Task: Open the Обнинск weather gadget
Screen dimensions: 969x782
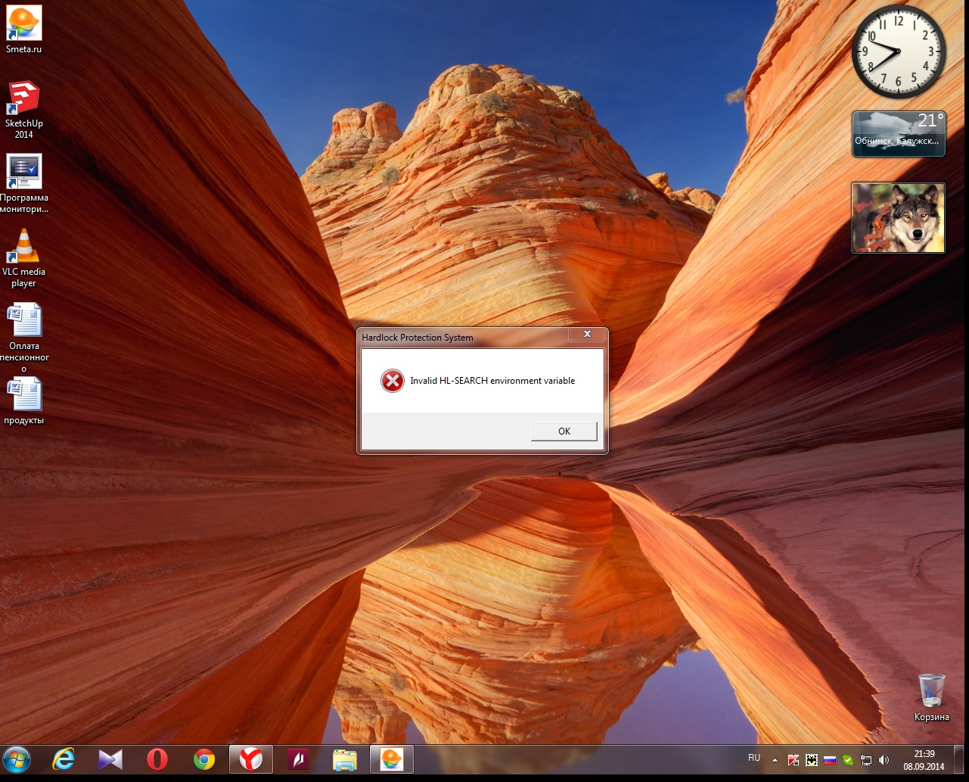Action: [x=899, y=134]
